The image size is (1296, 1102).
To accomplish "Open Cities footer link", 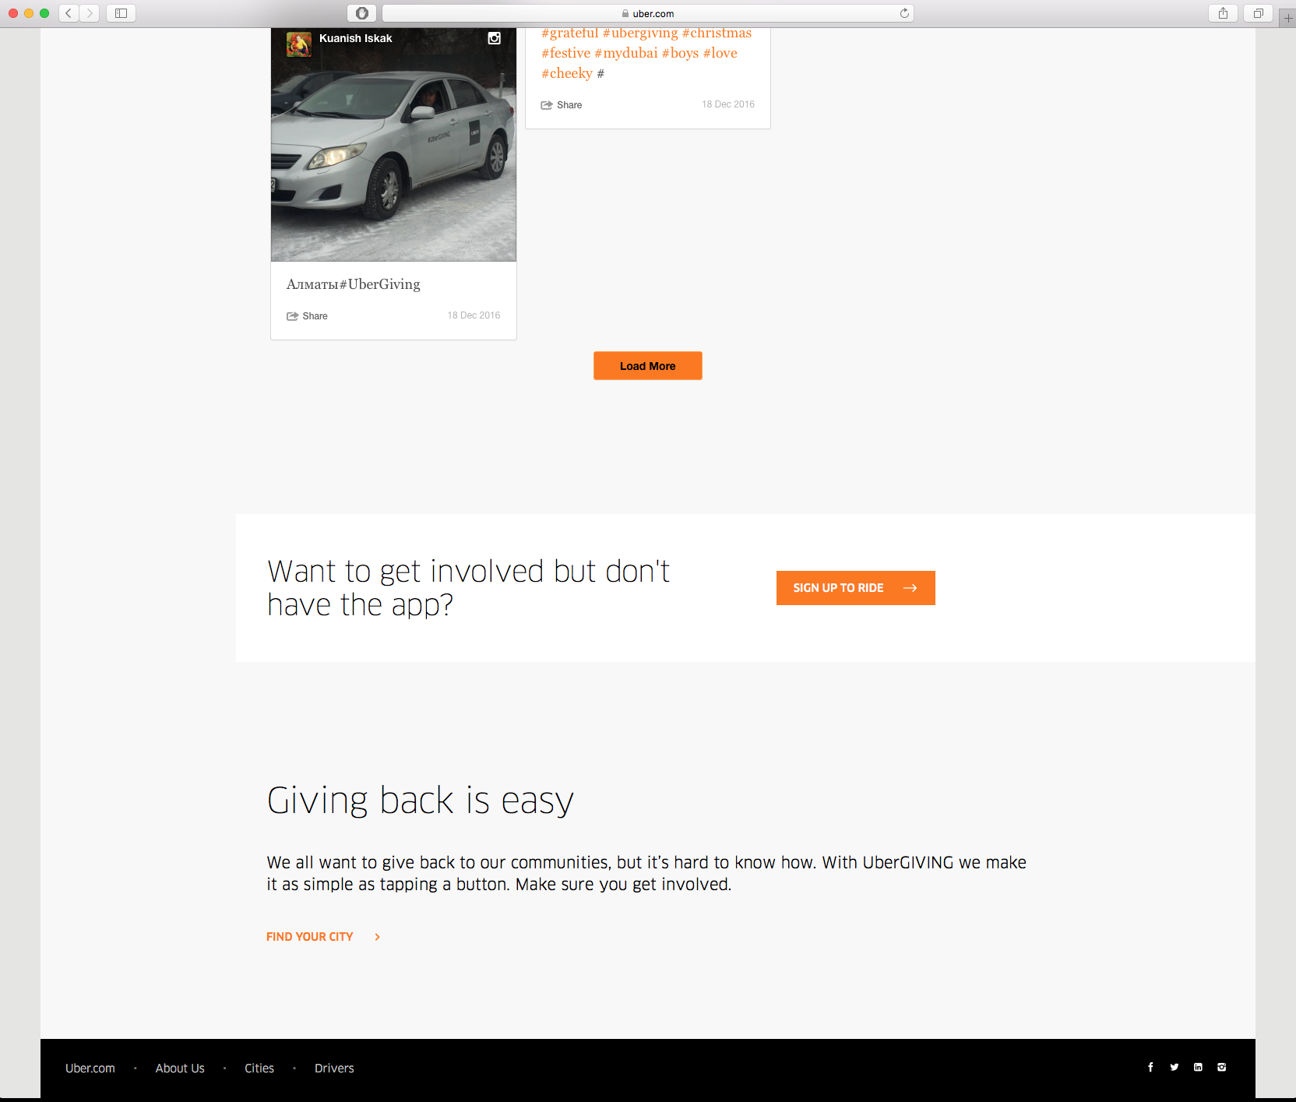I will [259, 1069].
